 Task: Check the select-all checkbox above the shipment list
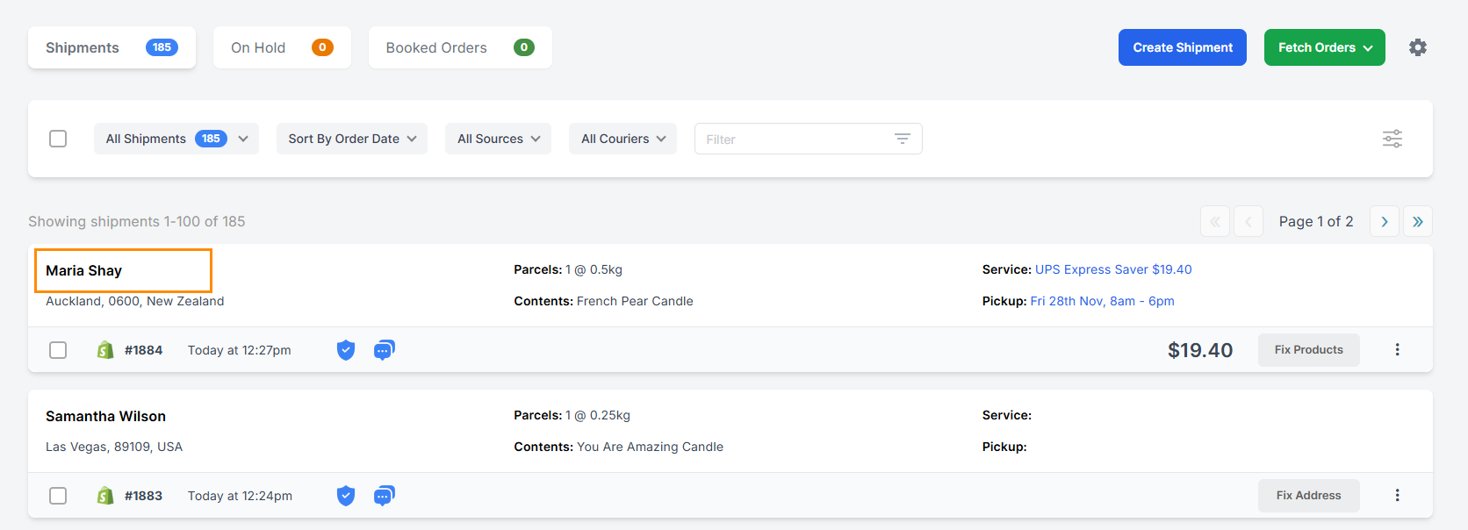(x=58, y=139)
